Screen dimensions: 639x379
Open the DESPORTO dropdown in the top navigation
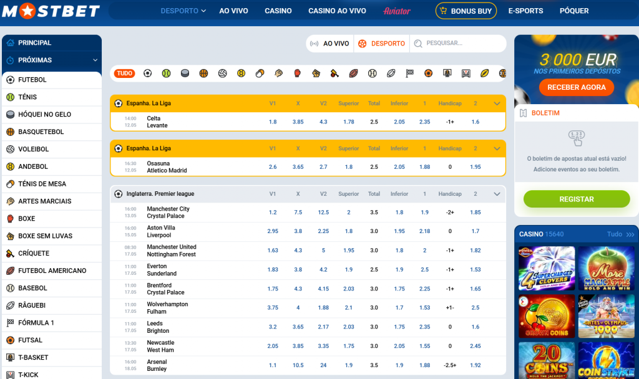[183, 11]
